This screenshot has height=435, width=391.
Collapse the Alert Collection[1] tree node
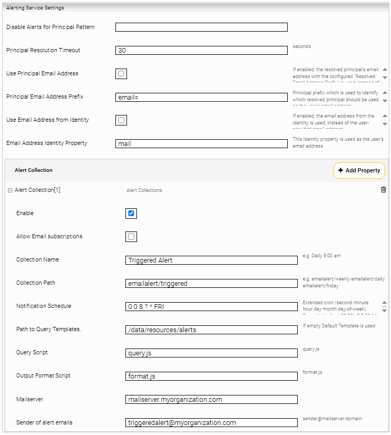pos(10,190)
